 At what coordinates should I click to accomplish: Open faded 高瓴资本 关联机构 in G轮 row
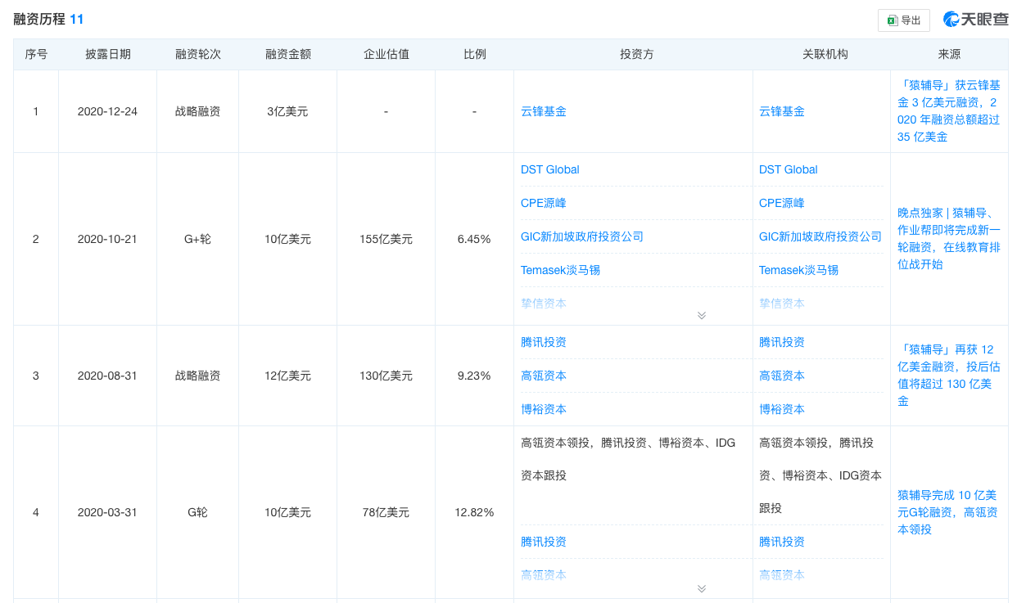(782, 575)
